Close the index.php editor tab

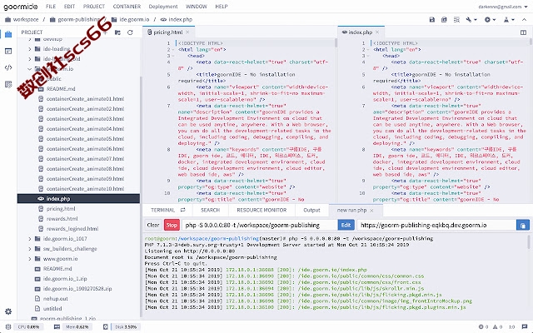coord(377,32)
